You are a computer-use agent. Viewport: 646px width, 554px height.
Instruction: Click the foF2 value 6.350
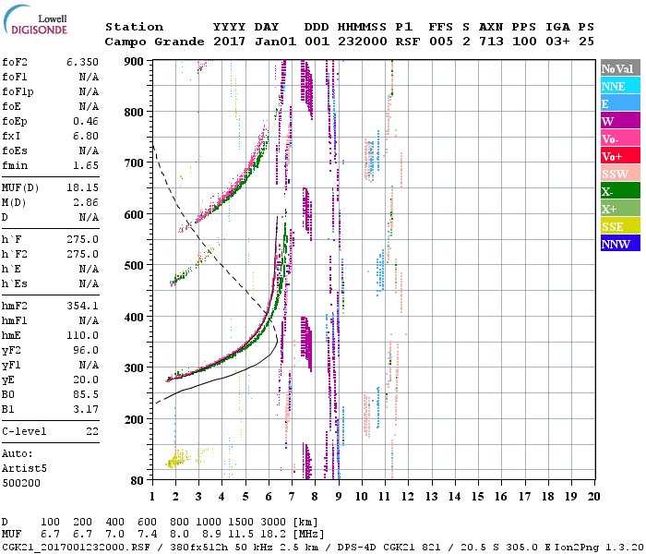click(82, 65)
